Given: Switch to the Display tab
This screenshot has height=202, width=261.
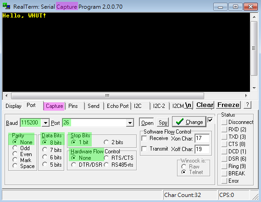Looking at the screenshot, I should pos(13,106).
